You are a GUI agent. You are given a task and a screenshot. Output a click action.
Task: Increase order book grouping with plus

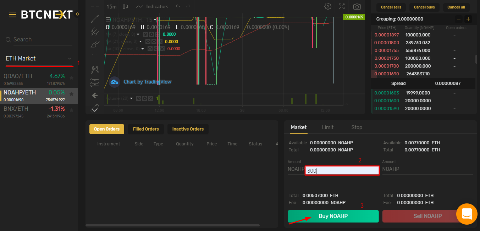pos(468,19)
